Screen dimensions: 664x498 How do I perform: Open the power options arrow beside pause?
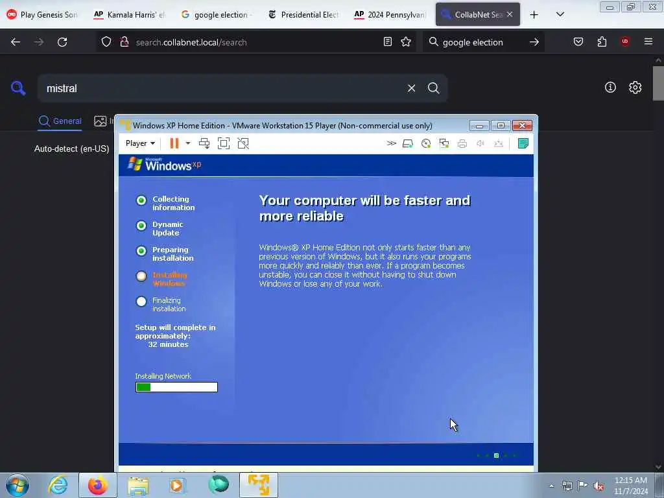(188, 143)
